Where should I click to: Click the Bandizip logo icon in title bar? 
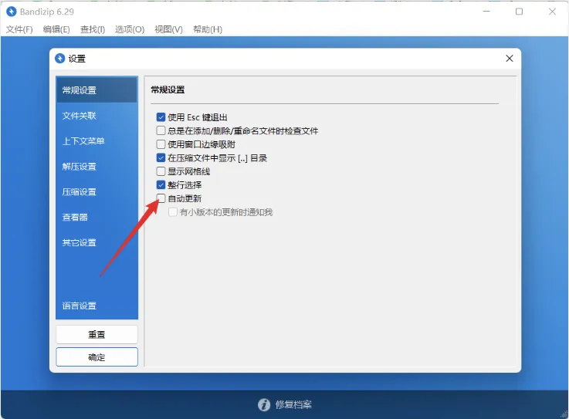(12, 12)
